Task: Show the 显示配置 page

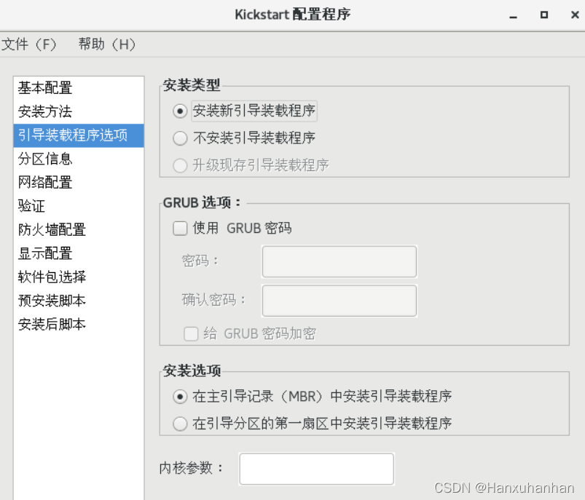Action: 45,253
